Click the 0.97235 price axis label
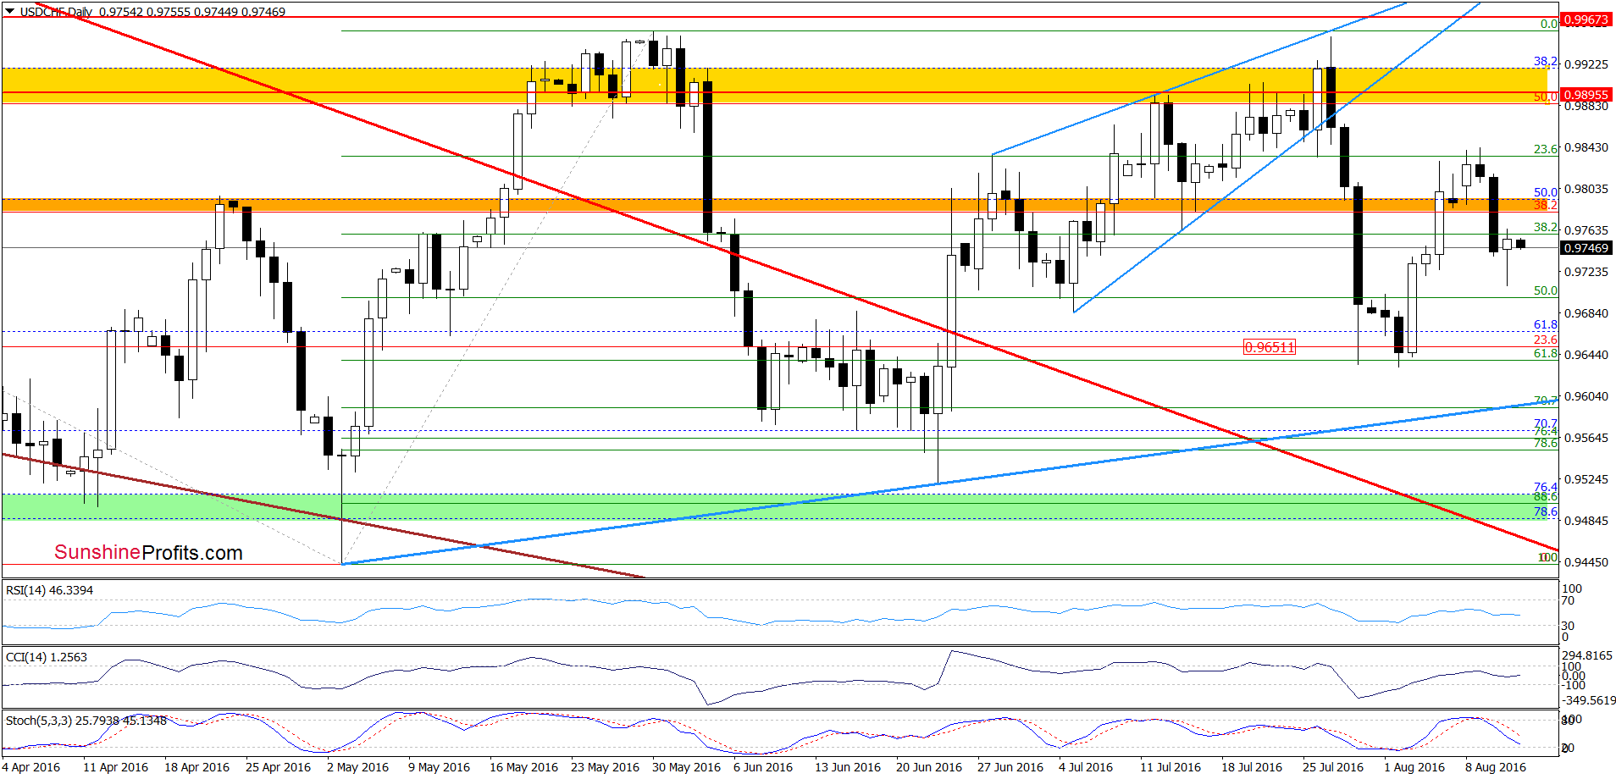This screenshot has width=1616, height=779. [1586, 272]
